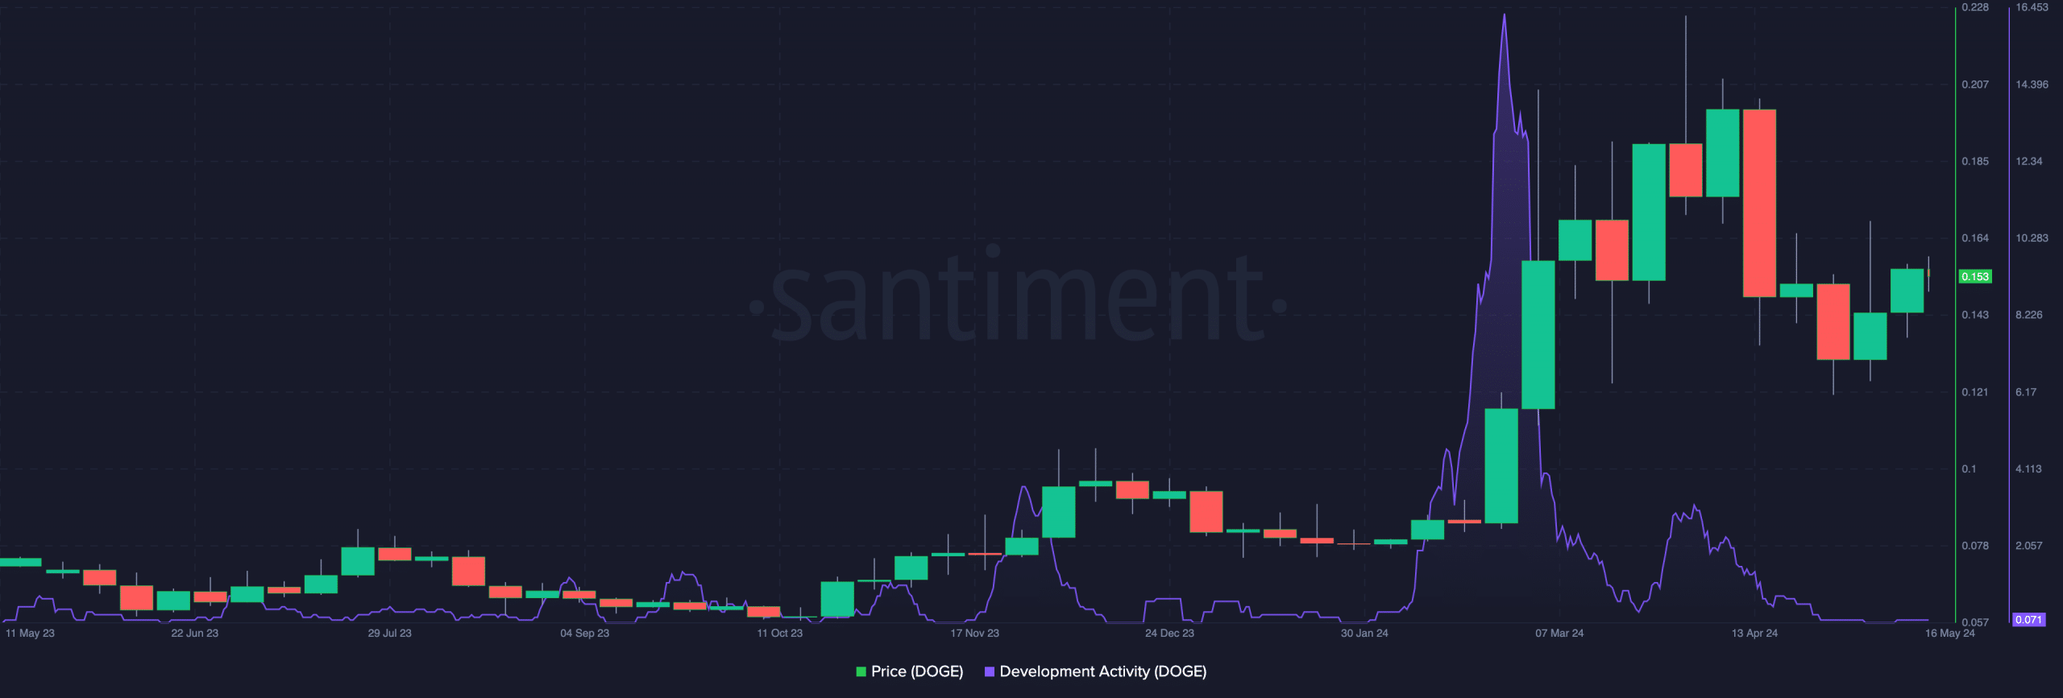
Task: Click the green 0.153 current price tag
Action: click(x=1975, y=276)
